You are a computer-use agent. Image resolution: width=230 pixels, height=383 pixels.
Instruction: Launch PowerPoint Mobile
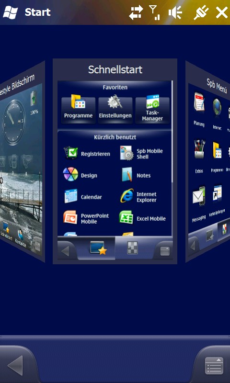tap(86, 218)
